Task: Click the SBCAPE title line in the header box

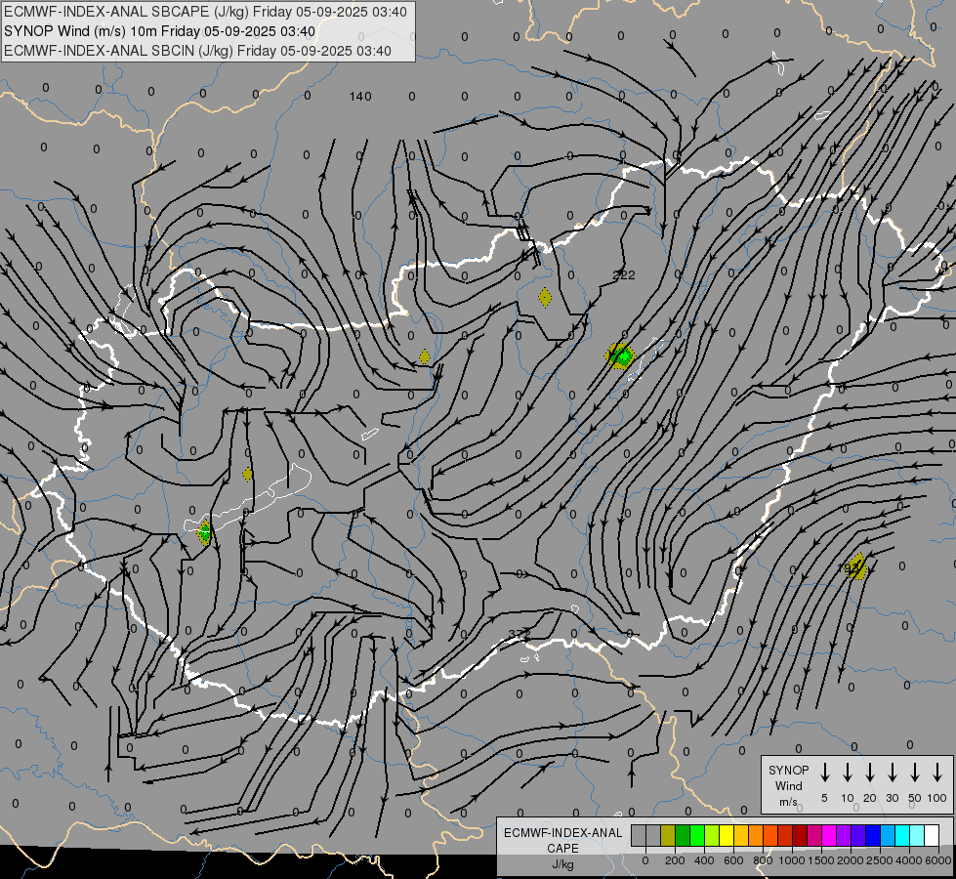Action: pyautogui.click(x=205, y=12)
